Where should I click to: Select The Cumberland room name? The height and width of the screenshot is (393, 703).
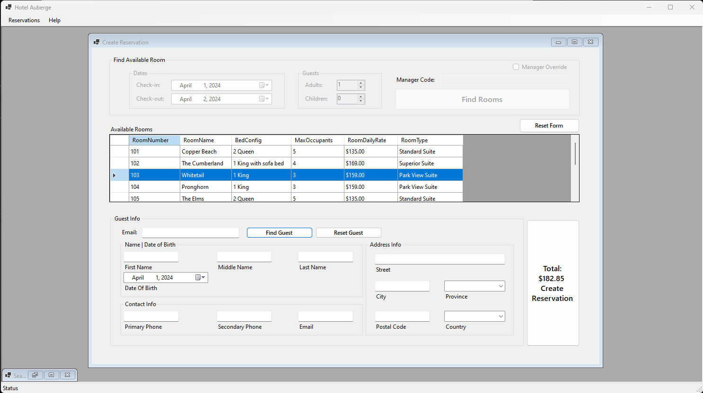(206, 163)
